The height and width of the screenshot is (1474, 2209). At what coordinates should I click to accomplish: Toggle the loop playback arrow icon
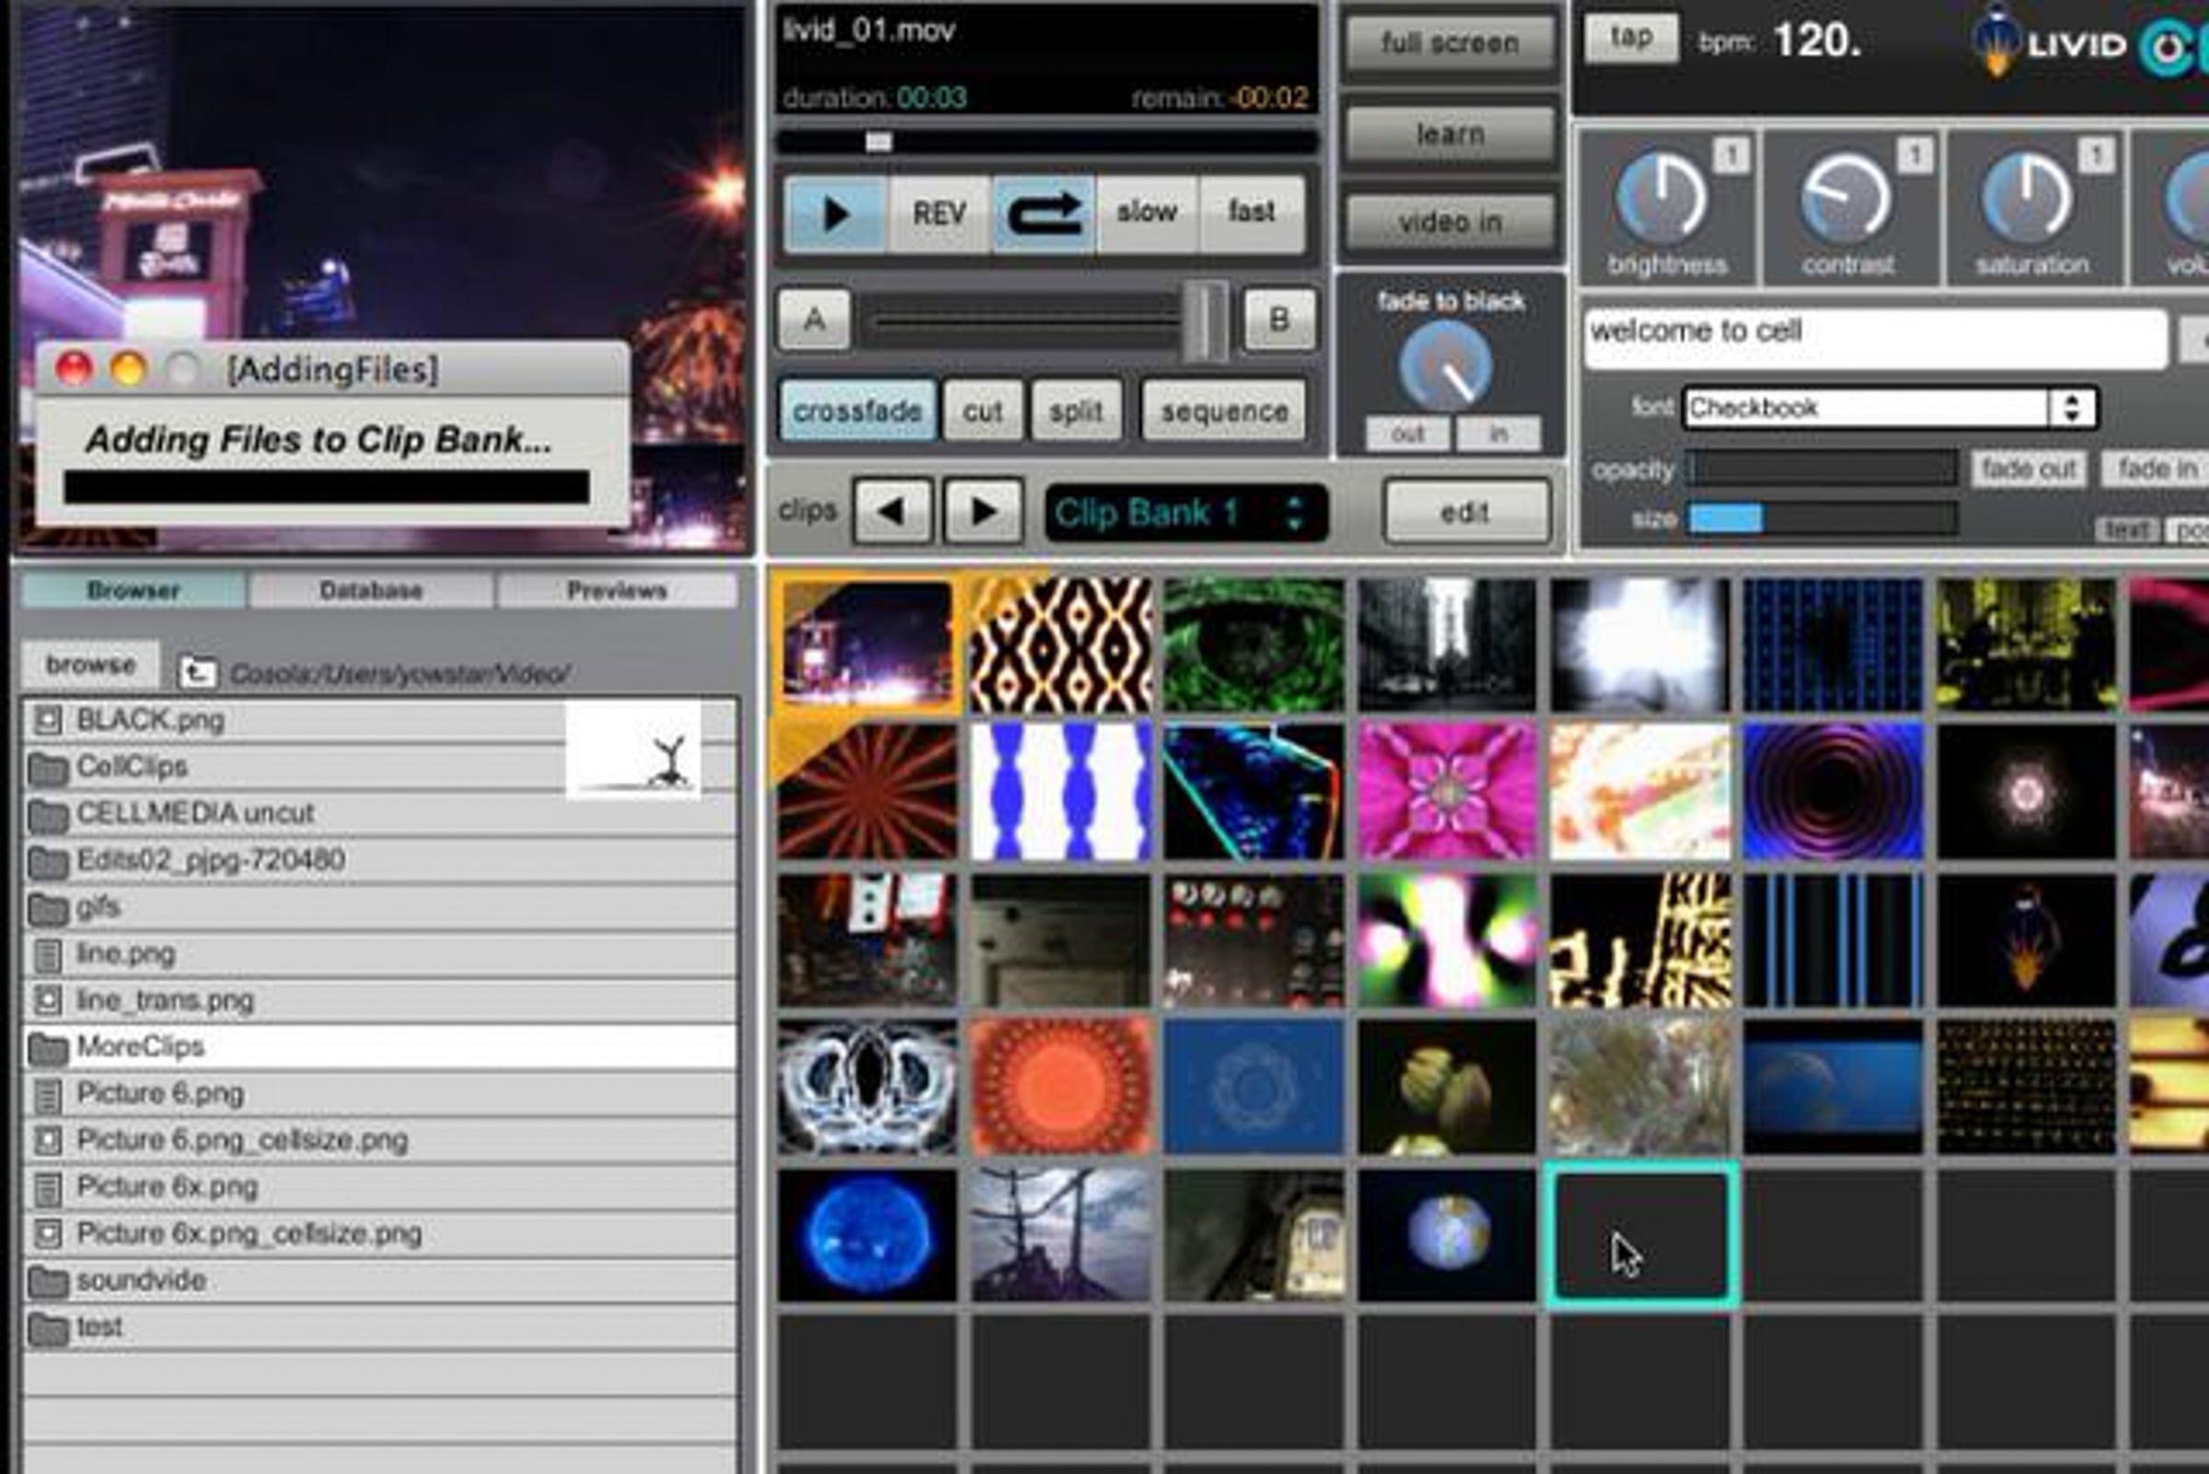click(1043, 215)
